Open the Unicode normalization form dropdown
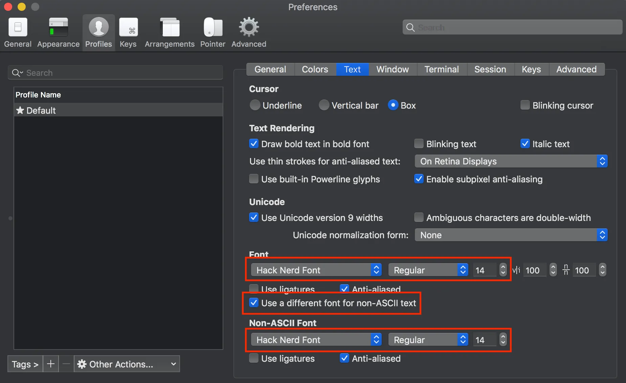 point(510,235)
